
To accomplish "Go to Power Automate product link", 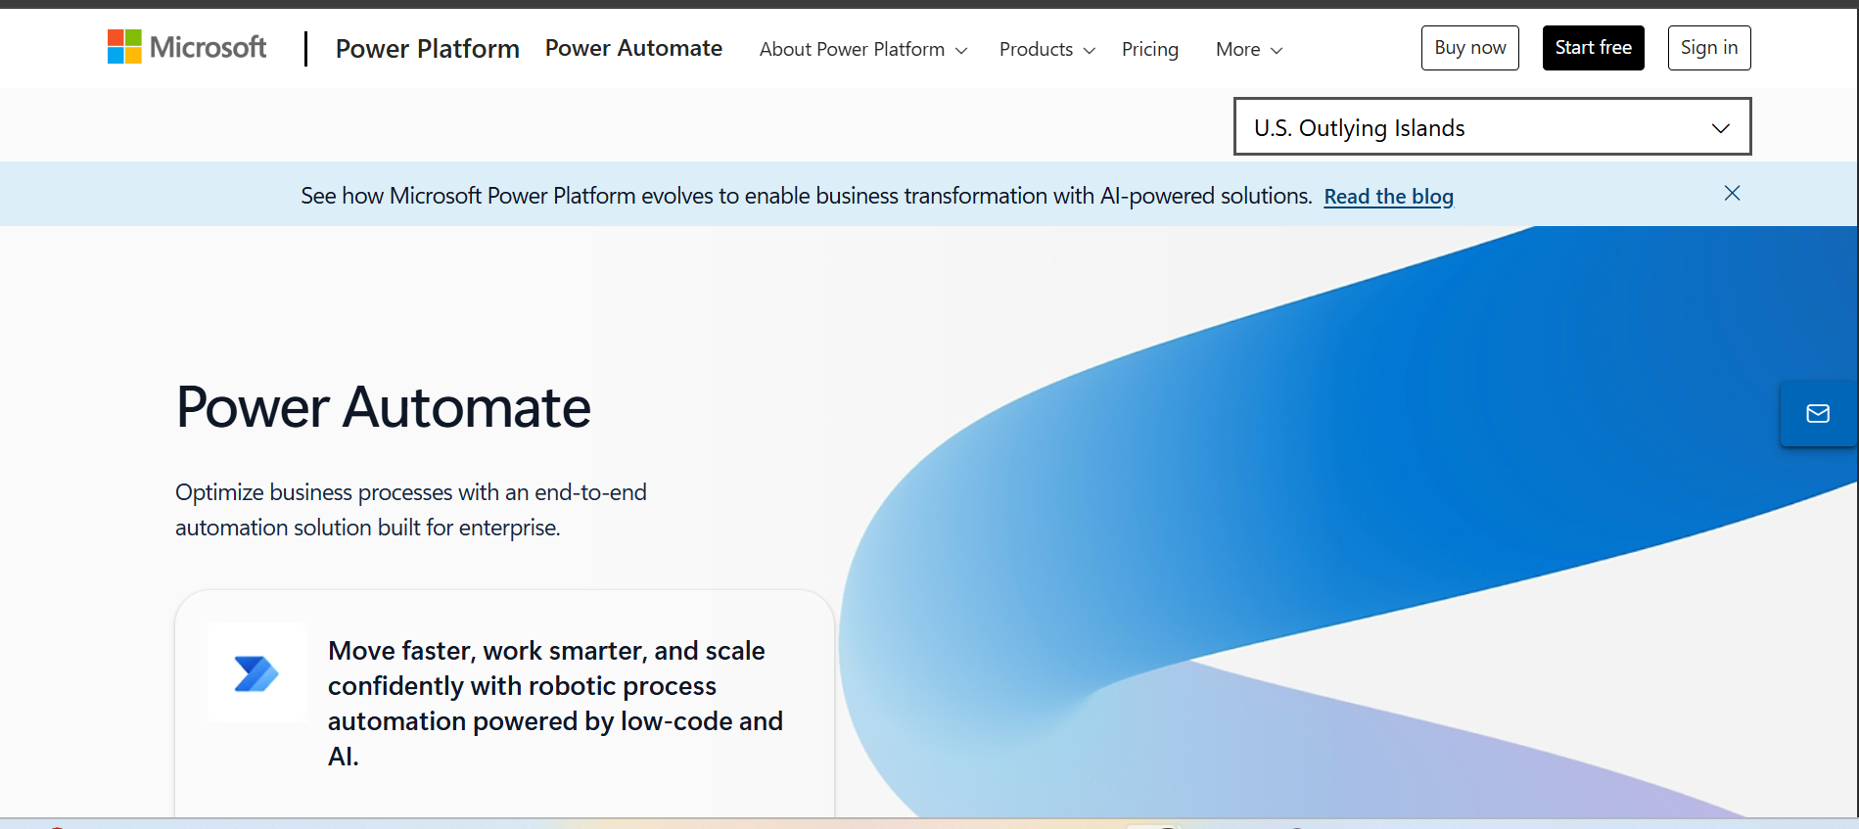I will click(x=633, y=48).
